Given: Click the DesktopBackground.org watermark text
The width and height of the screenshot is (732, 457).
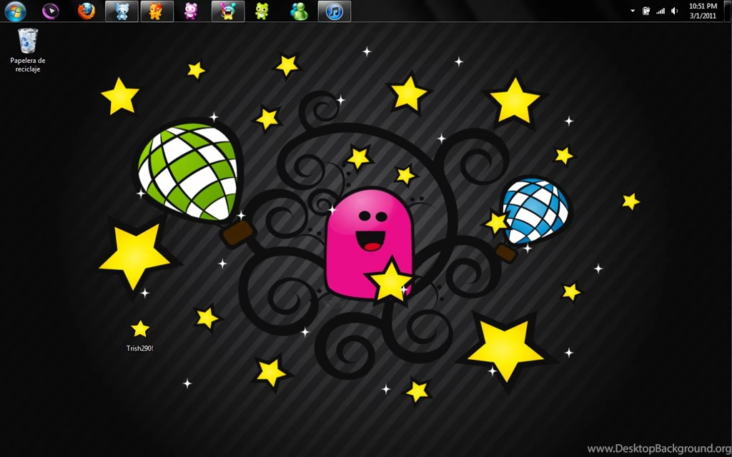Looking at the screenshot, I should (658, 448).
